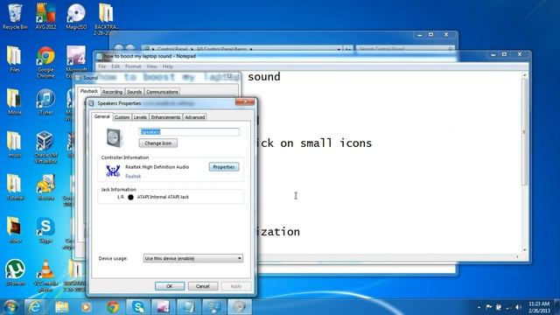Open Windows Explorer from the taskbar
Image resolution: width=560 pixels, height=315 pixels.
point(61,307)
